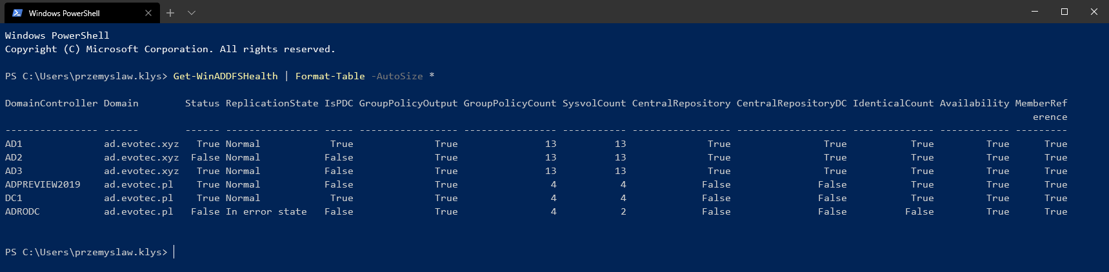Click the Format-Table cmdlet text
Screen dimensions: 1109x272
(x=330, y=76)
